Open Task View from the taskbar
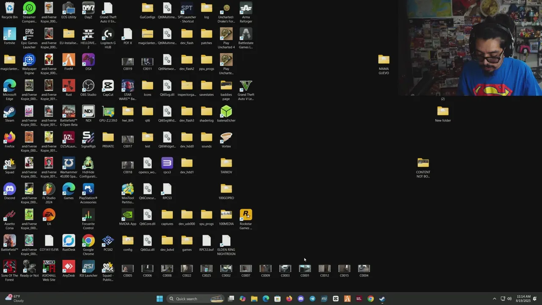Image resolution: width=542 pixels, height=305 pixels. click(x=231, y=299)
